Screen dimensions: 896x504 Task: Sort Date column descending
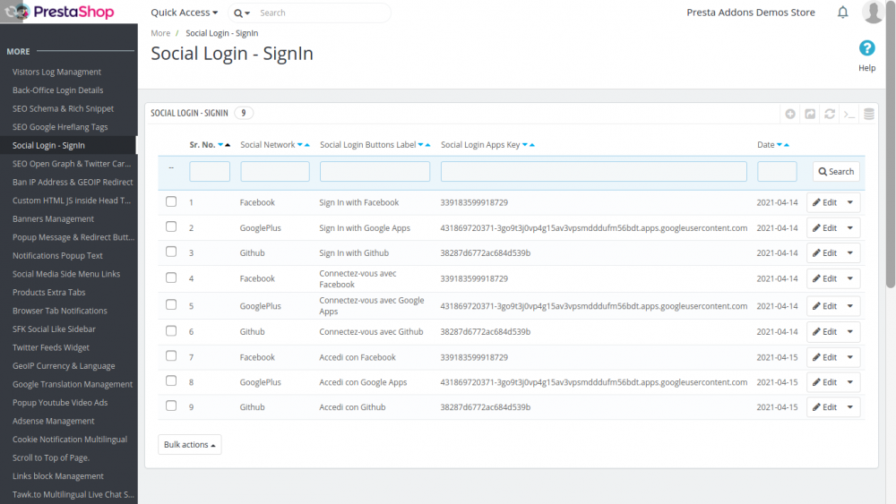point(780,145)
